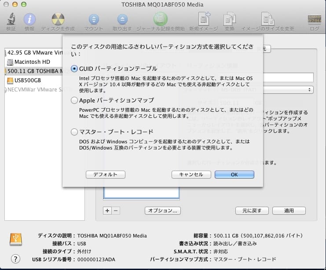Screen dimensions: 326x270
Task: Click the New Image (新規イメージ) icon
Action: pos(204,19)
